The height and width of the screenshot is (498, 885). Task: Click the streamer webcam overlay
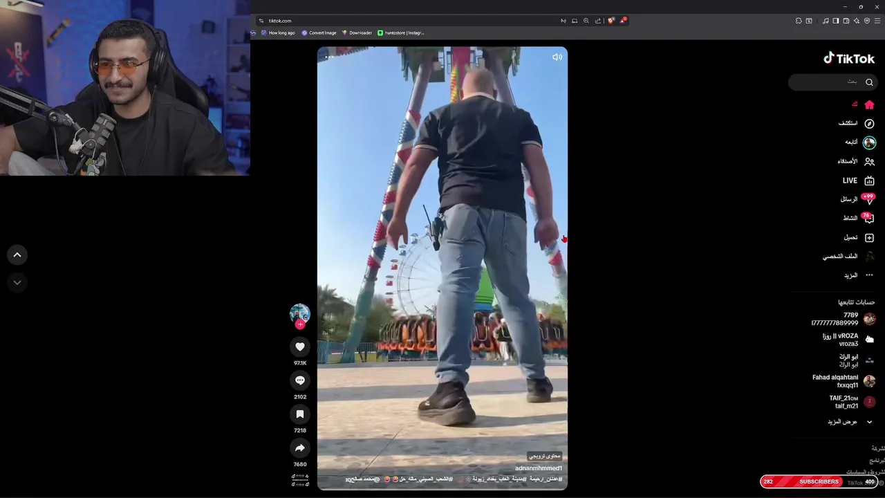[124, 88]
